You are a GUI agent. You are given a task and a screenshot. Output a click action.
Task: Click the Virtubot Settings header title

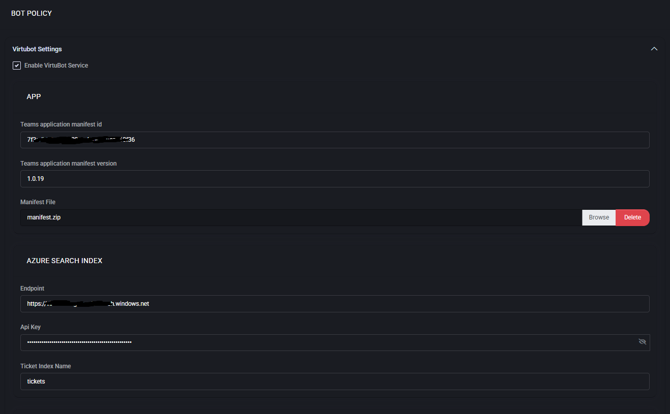click(x=37, y=49)
